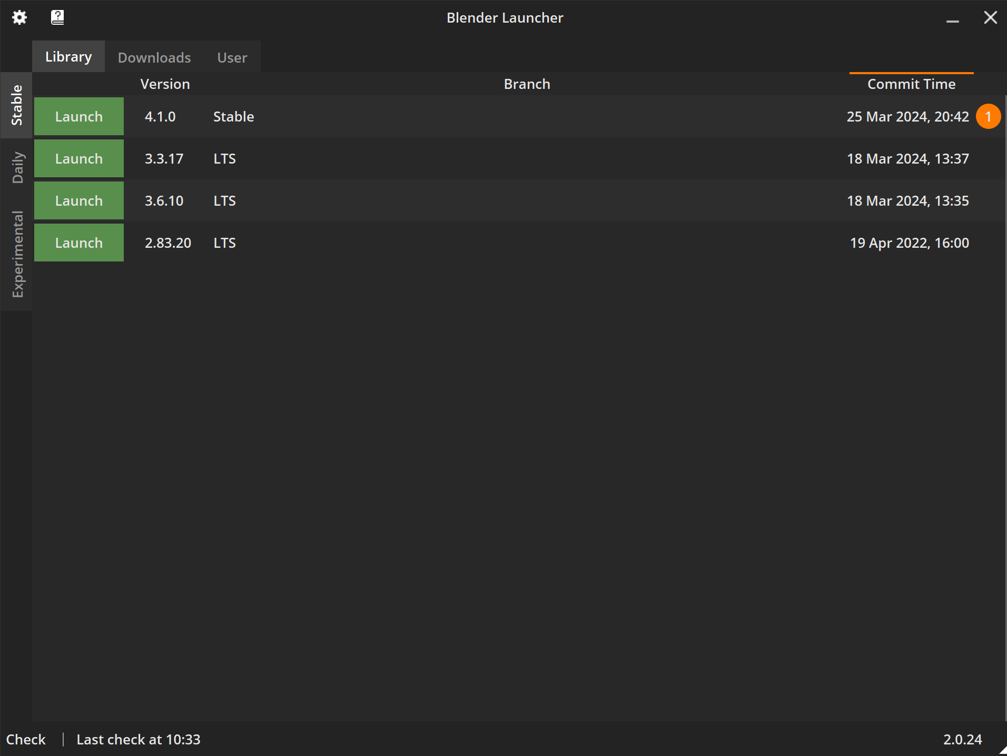Close the Blender Launcher window
The width and height of the screenshot is (1007, 756).
click(990, 18)
